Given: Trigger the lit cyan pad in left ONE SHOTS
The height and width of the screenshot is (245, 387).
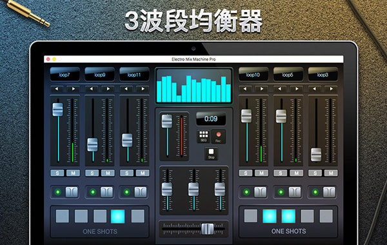Looking at the screenshot, I should [118, 216].
